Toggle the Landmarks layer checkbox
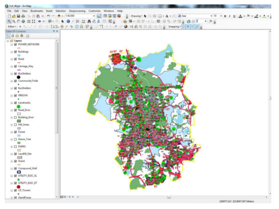This screenshot has width=279, height=209. click(x=16, y=103)
